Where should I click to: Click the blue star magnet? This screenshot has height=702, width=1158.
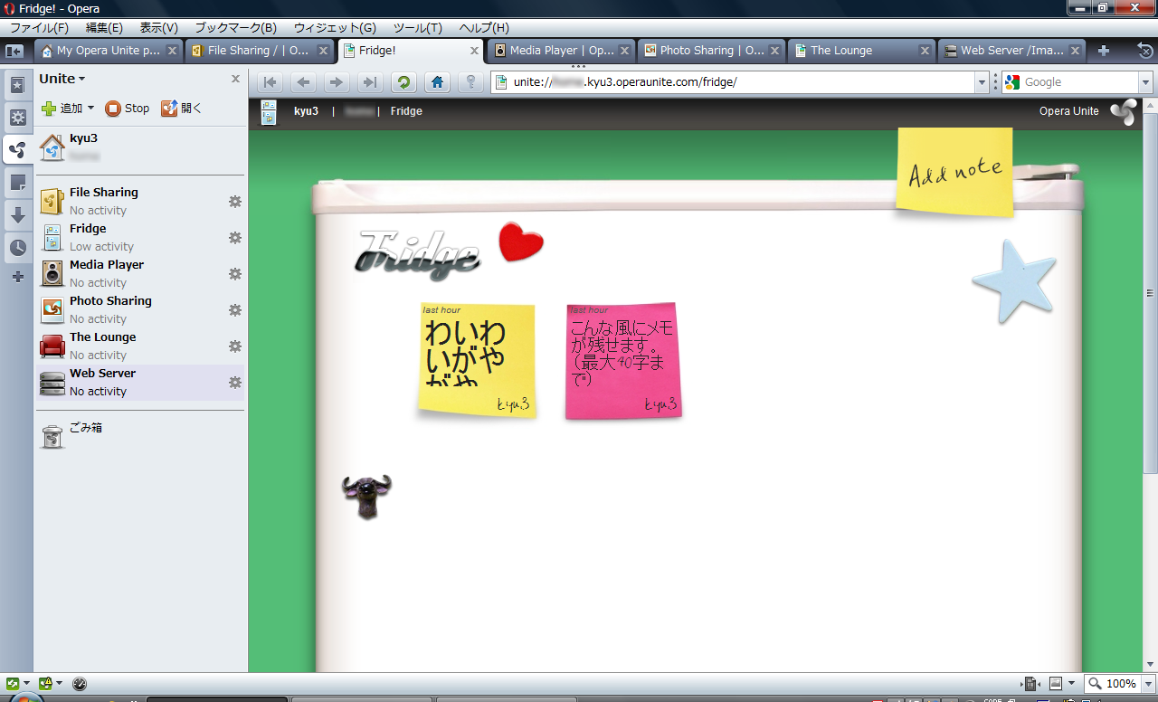coord(1015,281)
